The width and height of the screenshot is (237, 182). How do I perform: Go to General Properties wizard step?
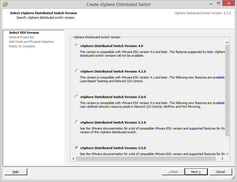[x=22, y=37]
